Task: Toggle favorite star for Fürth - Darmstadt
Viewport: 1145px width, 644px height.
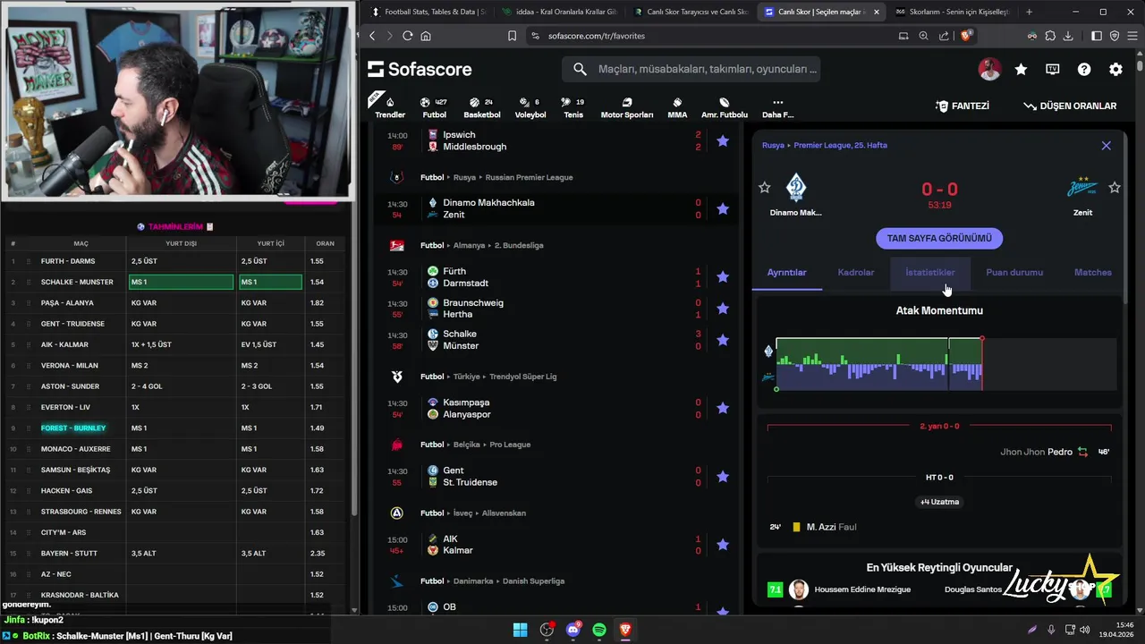Action: (x=723, y=276)
